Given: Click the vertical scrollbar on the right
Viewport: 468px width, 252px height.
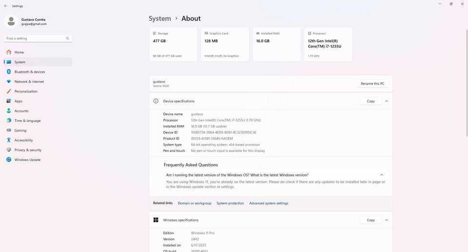Looking at the screenshot, I should click(x=467, y=83).
